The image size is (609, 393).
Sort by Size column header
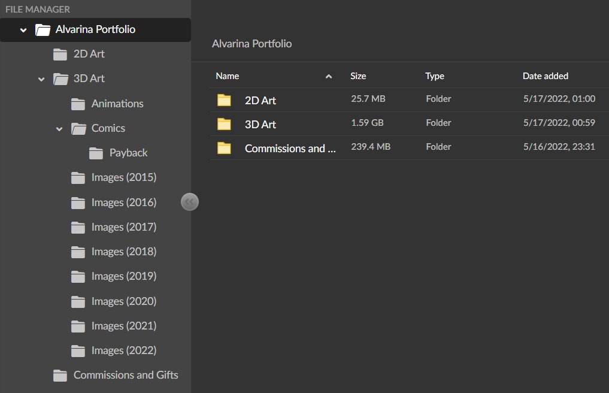(358, 76)
